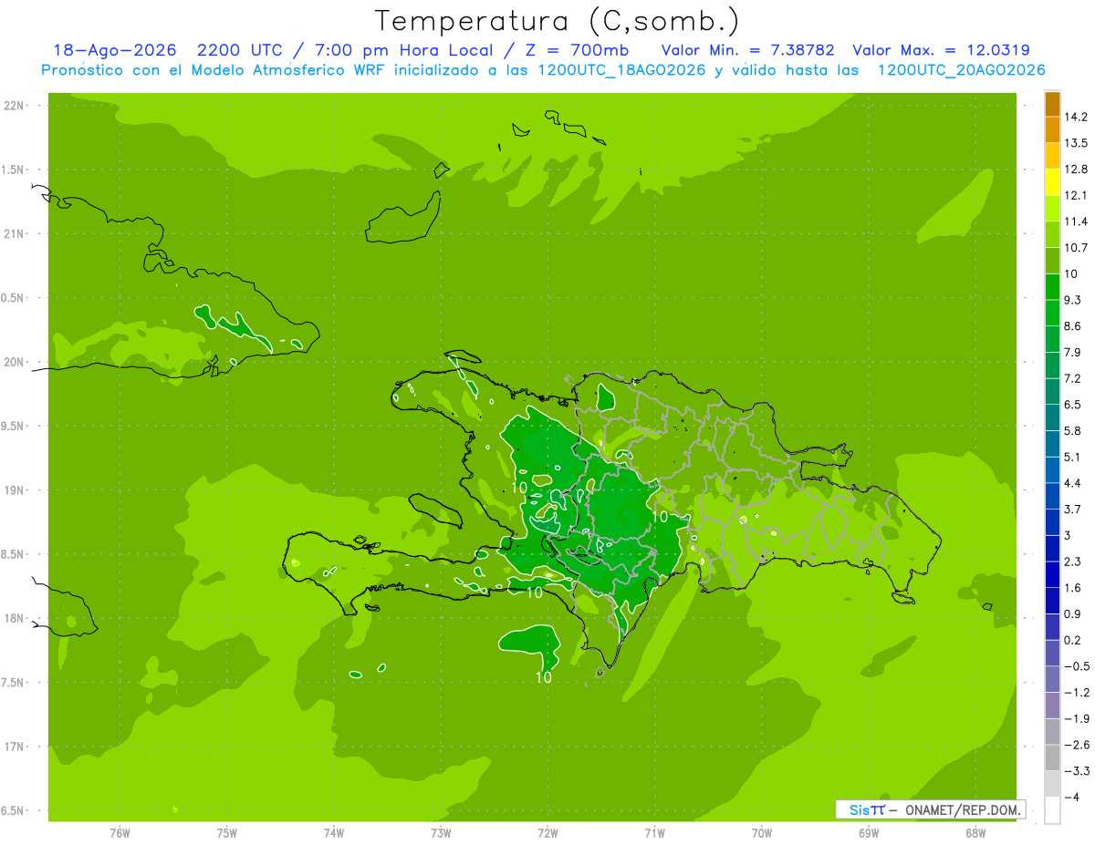The height and width of the screenshot is (845, 1095).
Task: Click the "5.1" colorbar value
Action: 1073,457
